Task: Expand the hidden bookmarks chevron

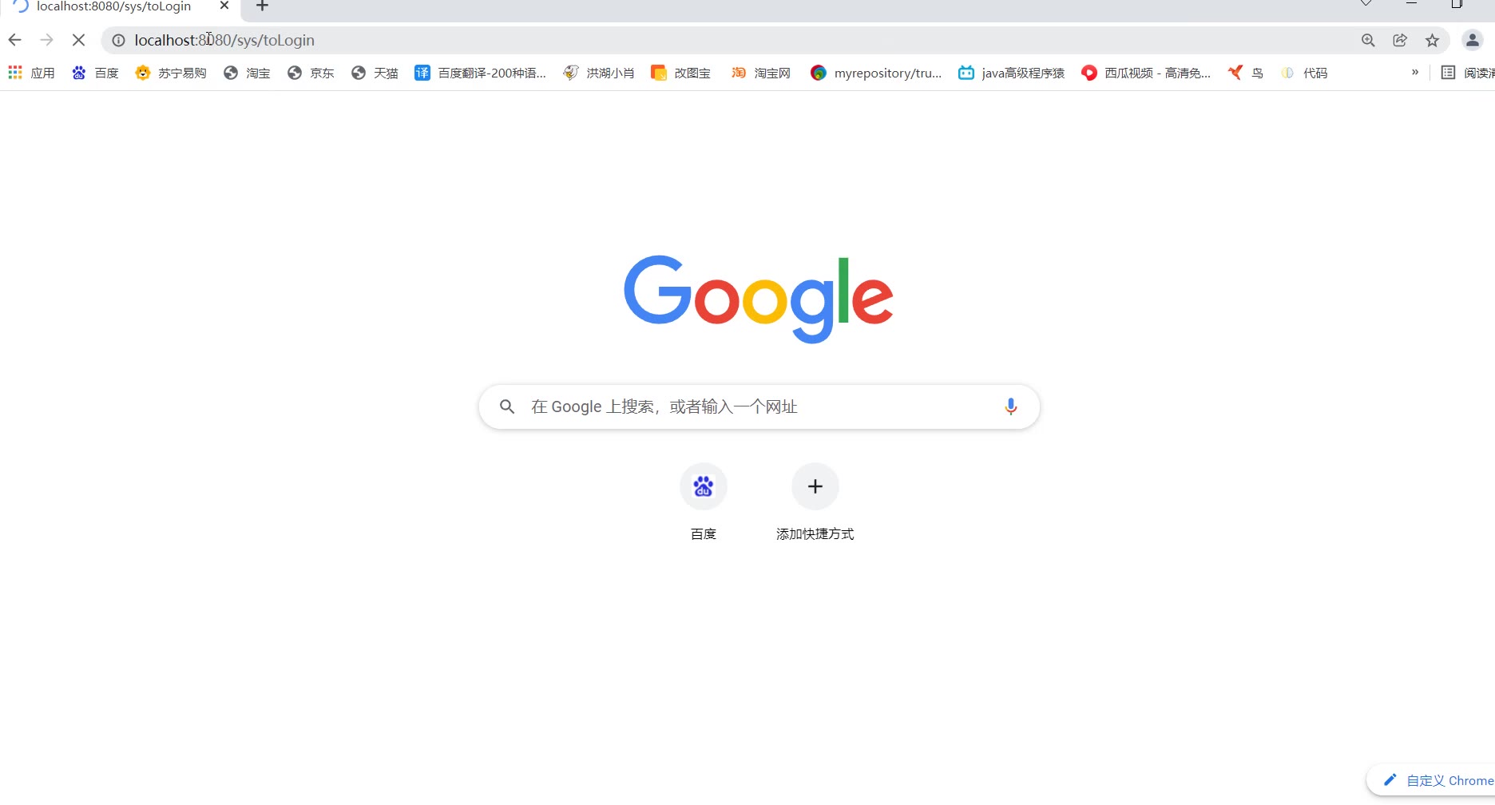Action: [x=1415, y=73]
